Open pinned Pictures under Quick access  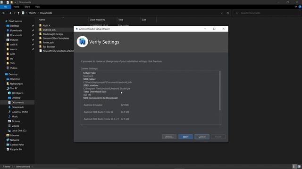pyautogui.click(x=14, y=40)
